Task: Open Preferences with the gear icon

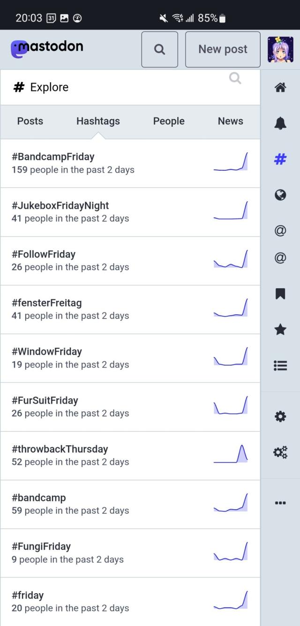Action: 280,416
